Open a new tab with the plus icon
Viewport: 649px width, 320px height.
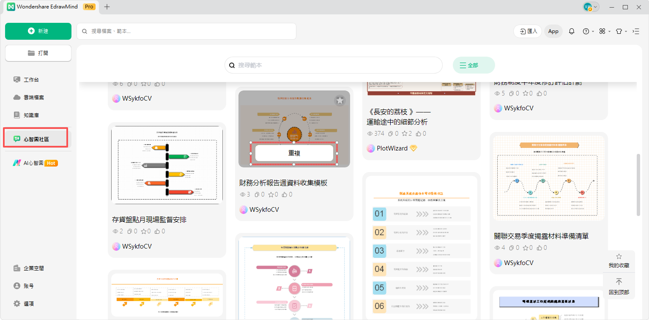pos(107,7)
